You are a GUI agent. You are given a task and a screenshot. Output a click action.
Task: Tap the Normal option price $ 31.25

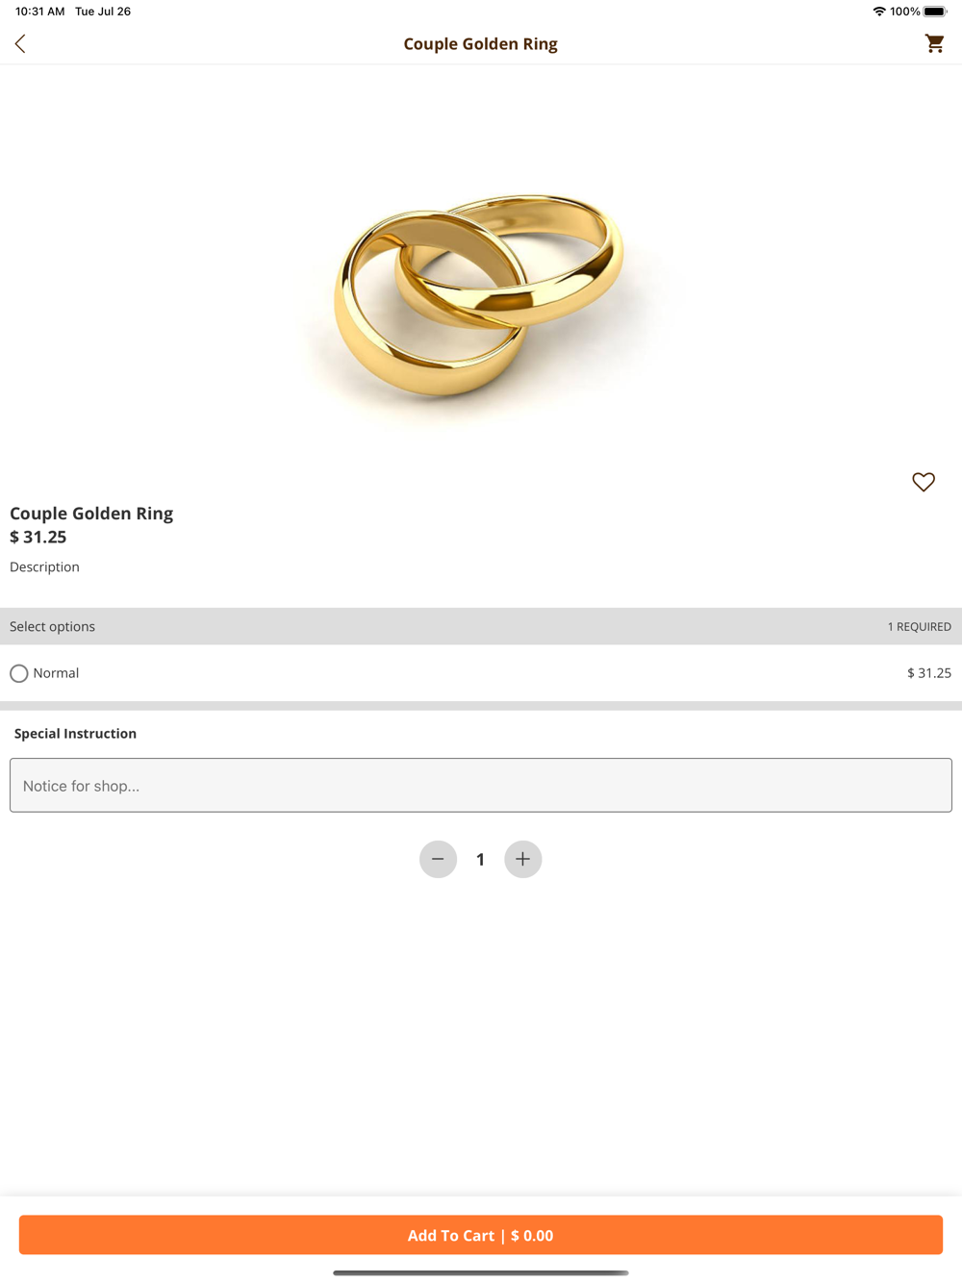click(x=929, y=673)
